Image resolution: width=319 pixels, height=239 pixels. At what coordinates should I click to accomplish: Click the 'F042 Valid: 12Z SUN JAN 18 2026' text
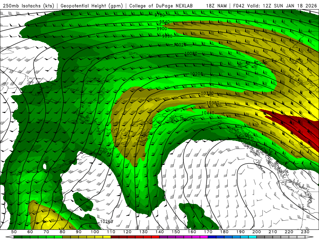[x=275, y=6]
